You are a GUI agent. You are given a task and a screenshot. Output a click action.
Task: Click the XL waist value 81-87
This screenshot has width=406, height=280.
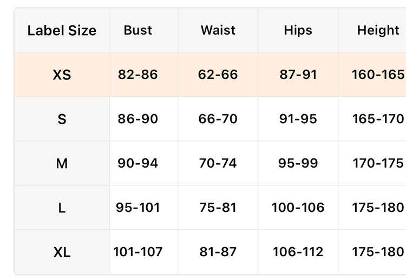click(218, 252)
